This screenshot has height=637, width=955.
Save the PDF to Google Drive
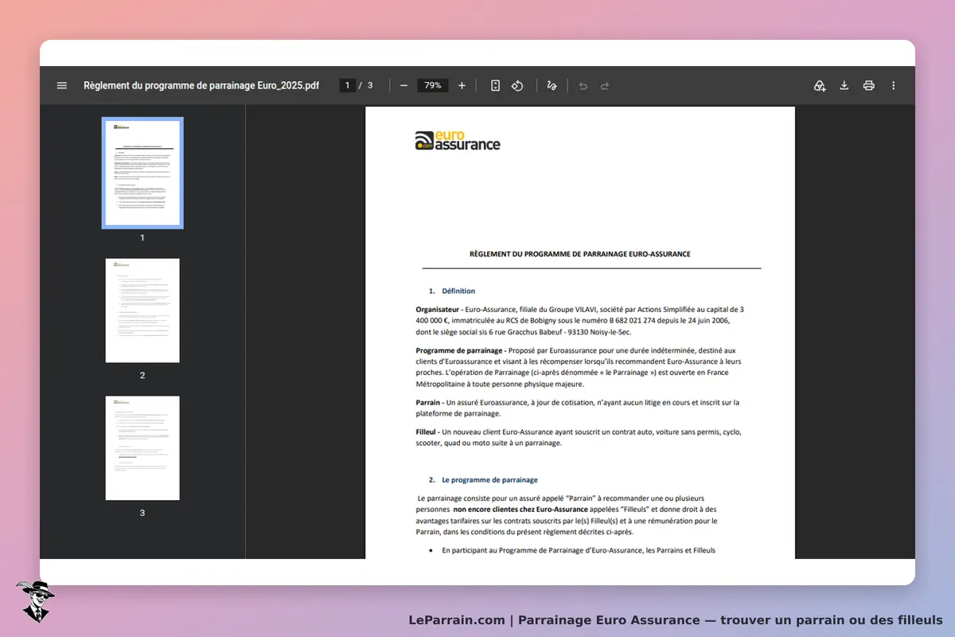coord(819,85)
